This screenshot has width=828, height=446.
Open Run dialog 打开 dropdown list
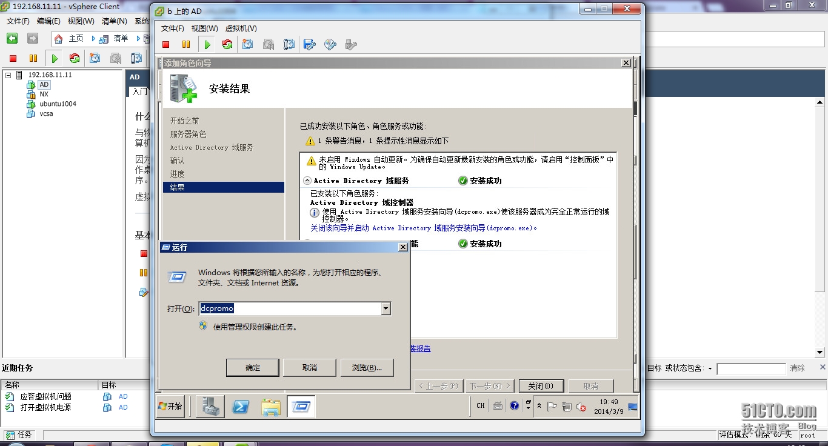(386, 308)
